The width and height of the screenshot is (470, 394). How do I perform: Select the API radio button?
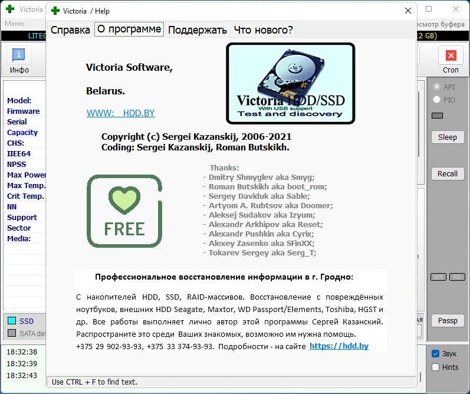point(436,87)
